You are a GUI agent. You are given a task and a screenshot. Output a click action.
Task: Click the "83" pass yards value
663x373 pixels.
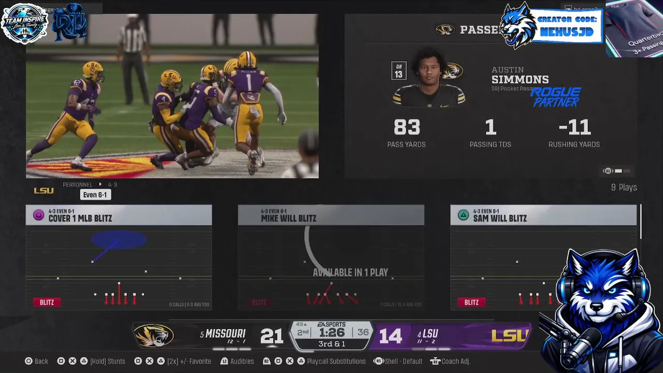pyautogui.click(x=407, y=127)
